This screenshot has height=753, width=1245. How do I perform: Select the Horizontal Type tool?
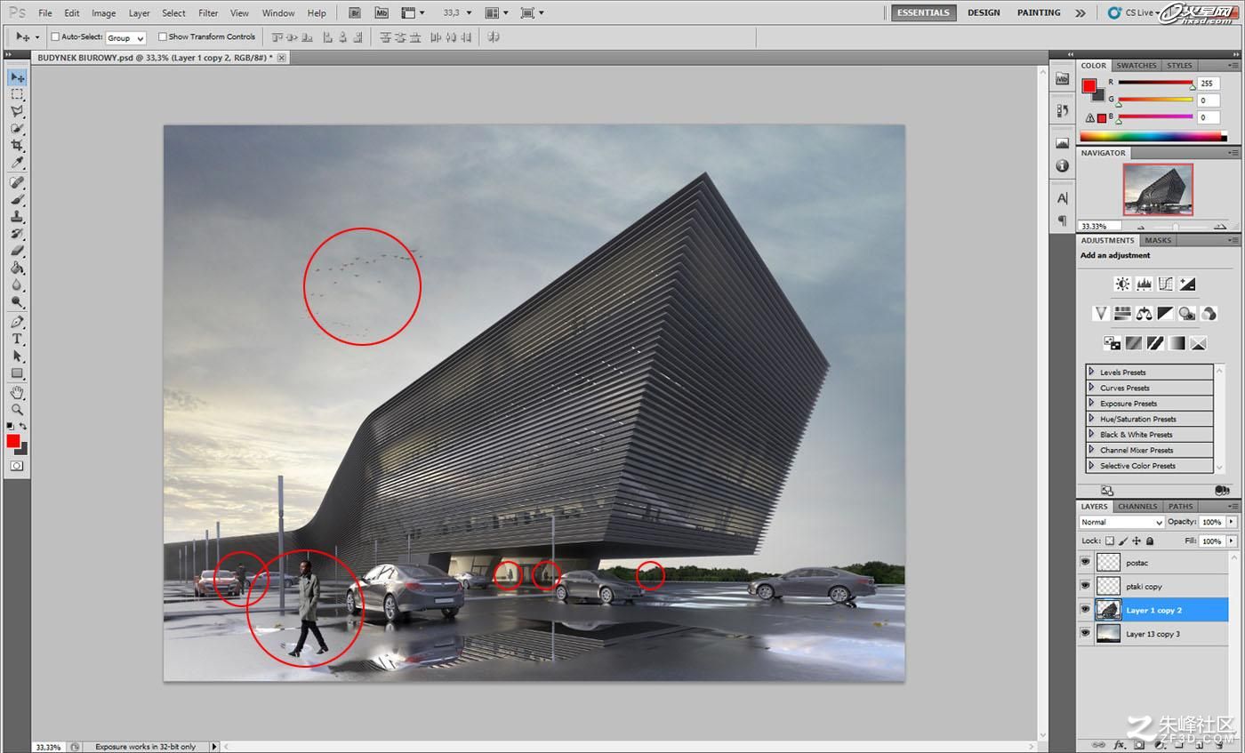17,339
